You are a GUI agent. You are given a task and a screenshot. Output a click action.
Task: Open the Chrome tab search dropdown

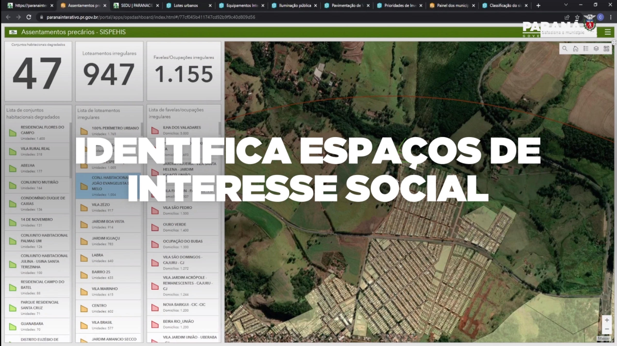click(566, 5)
